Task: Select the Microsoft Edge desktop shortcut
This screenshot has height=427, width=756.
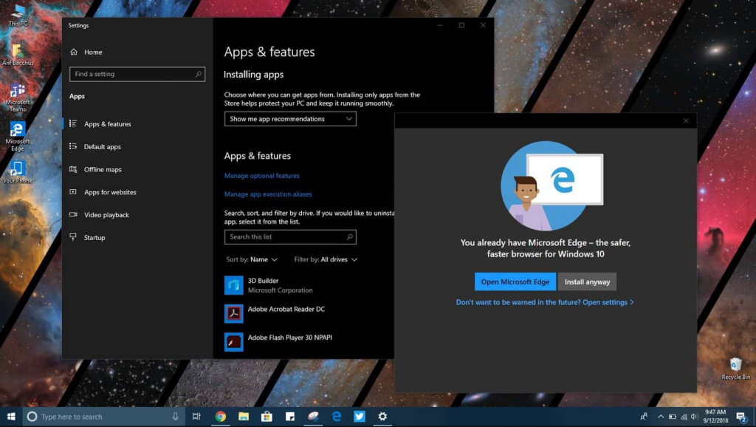Action: click(x=18, y=137)
